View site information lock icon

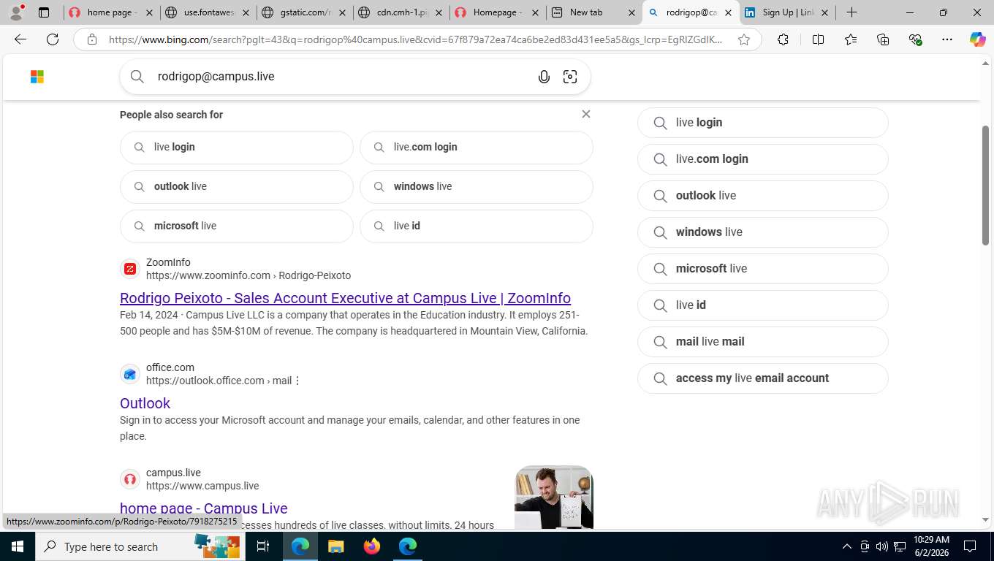tap(92, 39)
